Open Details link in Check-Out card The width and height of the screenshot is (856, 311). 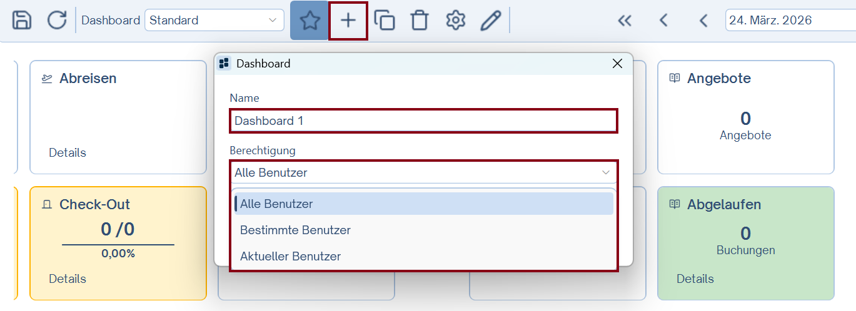68,279
